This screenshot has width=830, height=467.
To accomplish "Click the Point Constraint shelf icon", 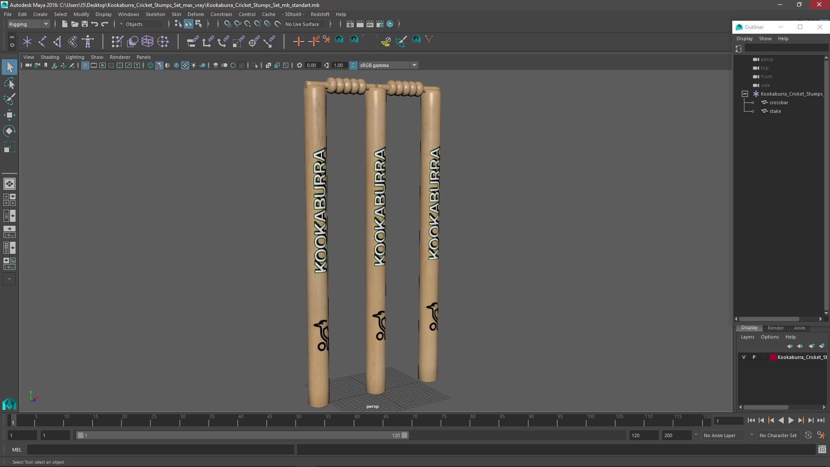I will click(x=207, y=42).
